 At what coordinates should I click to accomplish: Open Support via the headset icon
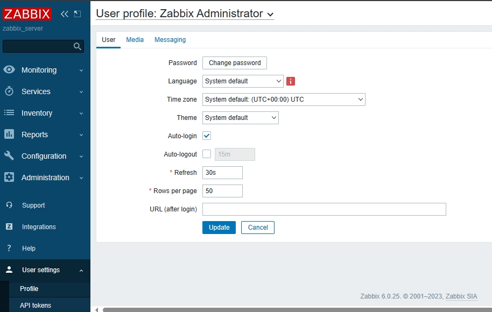9,205
